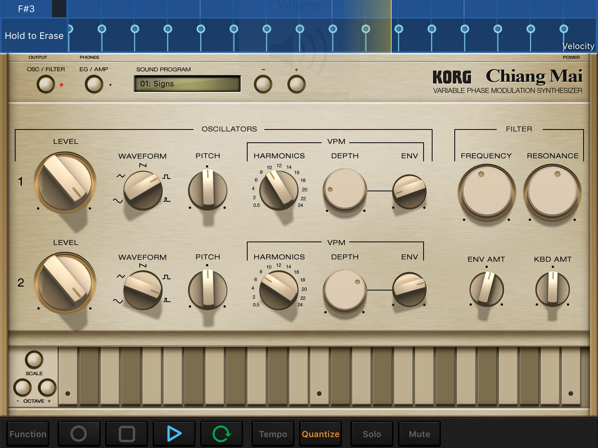Click oscillator 1 VPM DEPTH knob
Viewport: 598px width, 448px height.
(x=345, y=190)
